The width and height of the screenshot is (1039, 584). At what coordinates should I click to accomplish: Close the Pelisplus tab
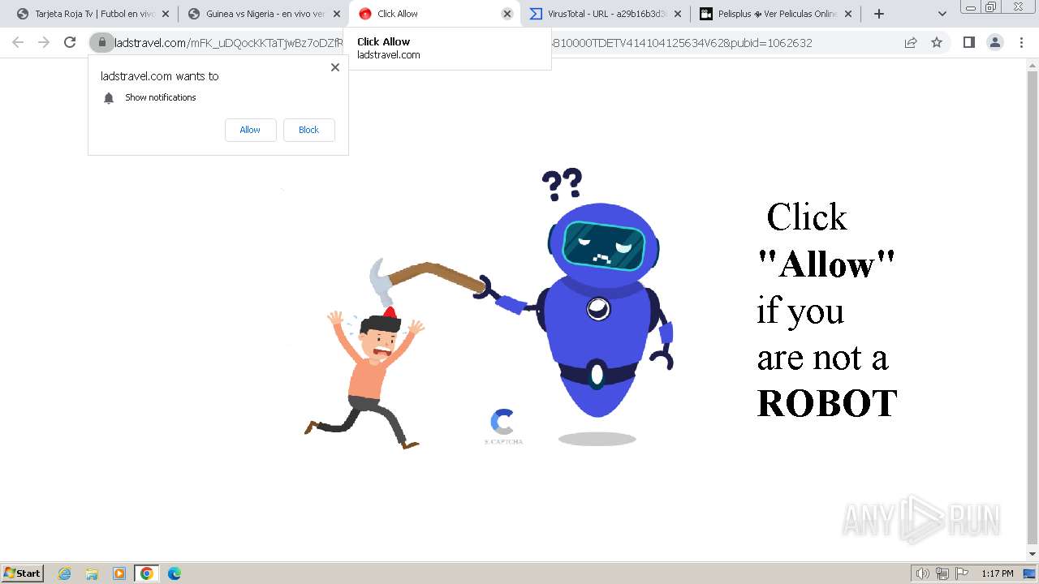point(848,14)
